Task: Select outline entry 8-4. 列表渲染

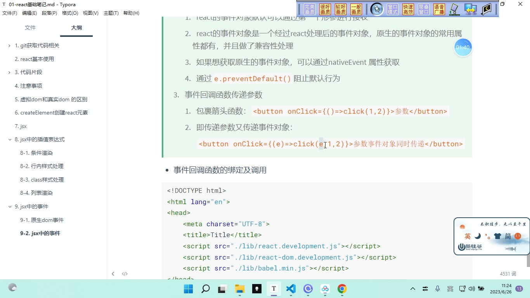Action: tap(36, 193)
